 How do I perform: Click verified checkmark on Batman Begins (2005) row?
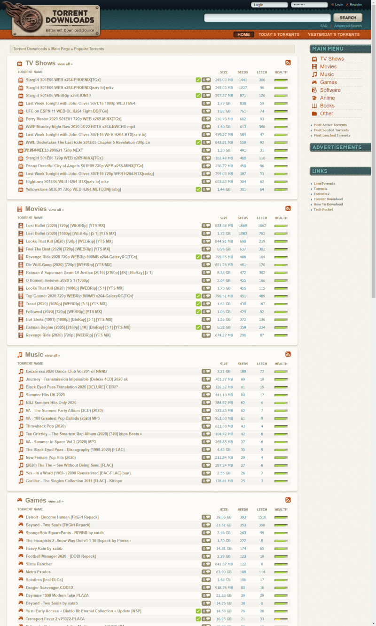coord(198,327)
